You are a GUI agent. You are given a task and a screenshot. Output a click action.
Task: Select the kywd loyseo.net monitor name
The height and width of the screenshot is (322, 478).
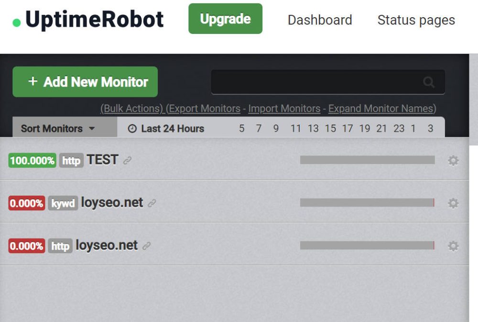pyautogui.click(x=112, y=203)
